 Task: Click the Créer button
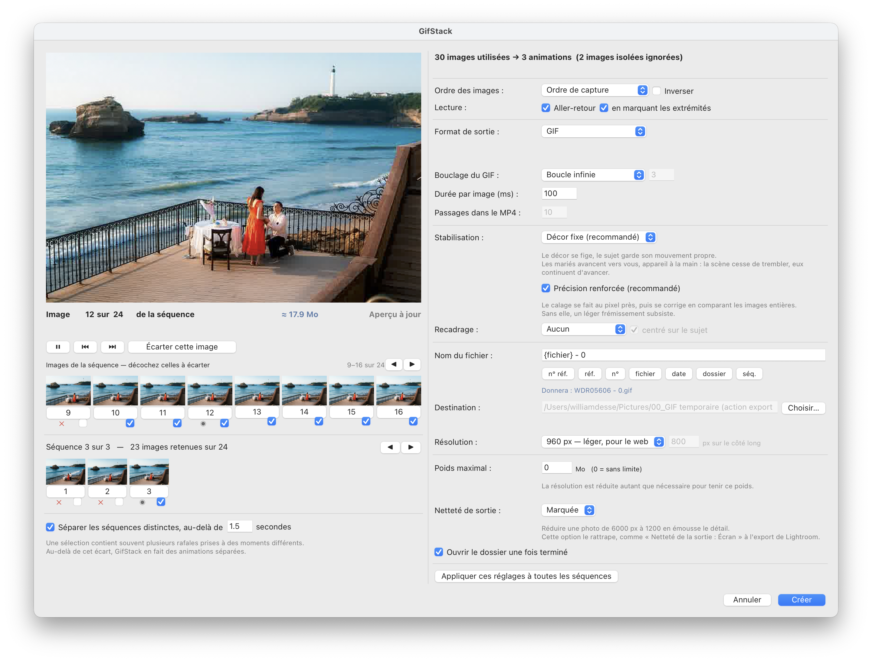click(x=802, y=600)
